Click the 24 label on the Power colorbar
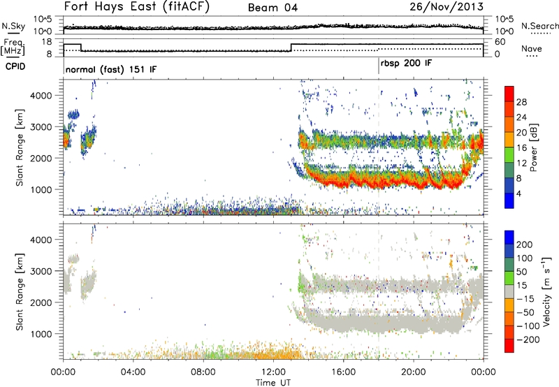This screenshot has width=559, height=387. 521,117
